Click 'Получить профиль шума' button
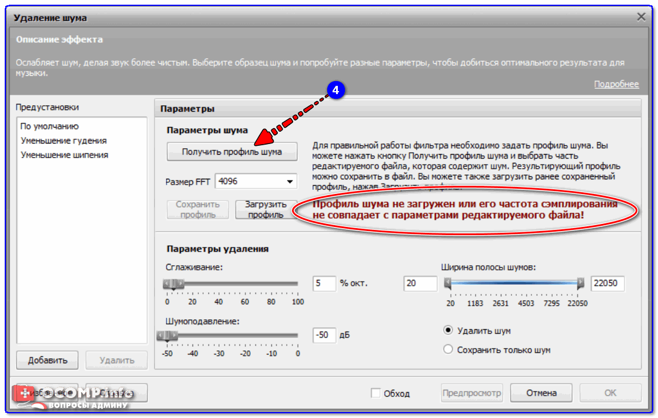The width and height of the screenshot is (658, 418). click(232, 152)
